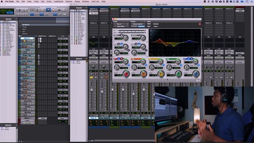This screenshot has width=254, height=143.
Task: Select the Drums group in Mix Groups list
Action: pos(79,63)
